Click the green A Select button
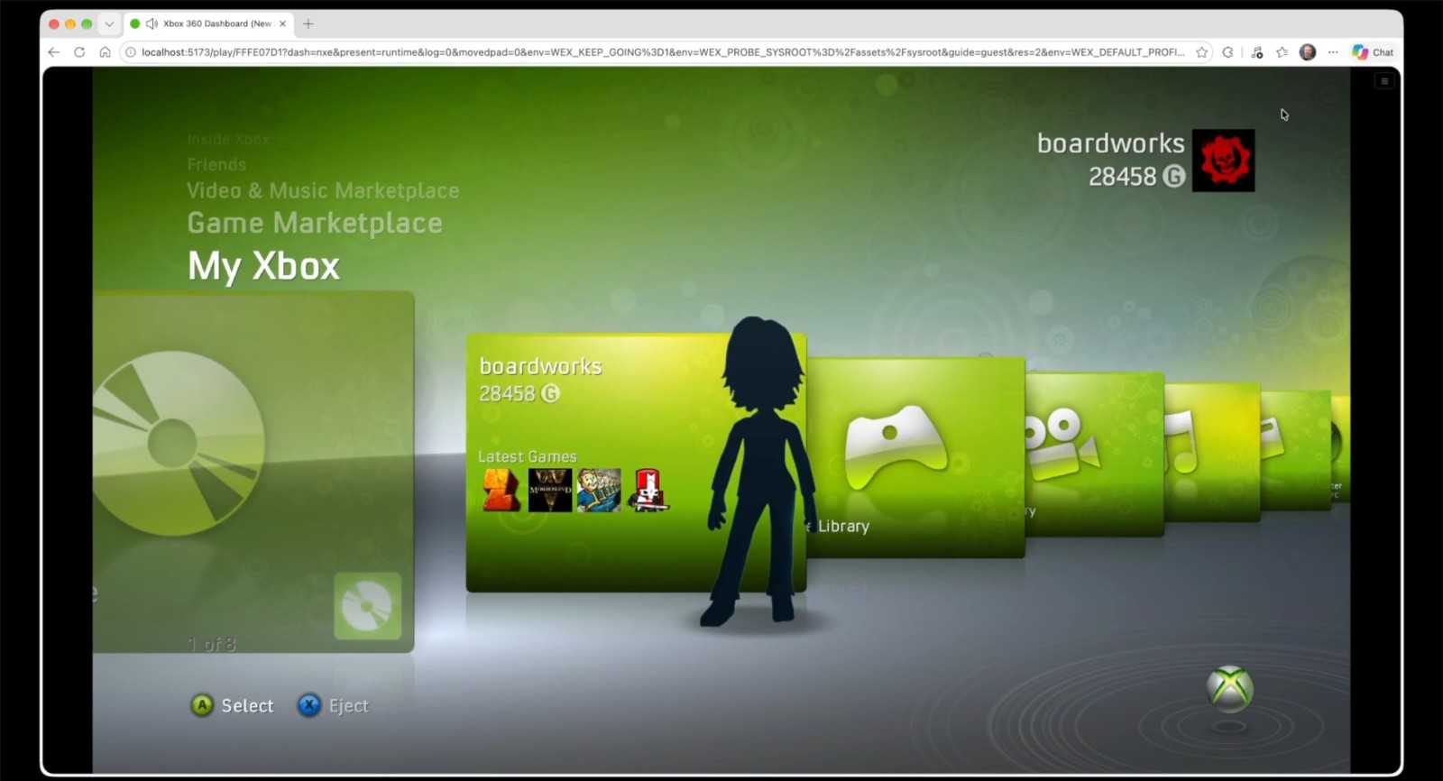 (232, 705)
